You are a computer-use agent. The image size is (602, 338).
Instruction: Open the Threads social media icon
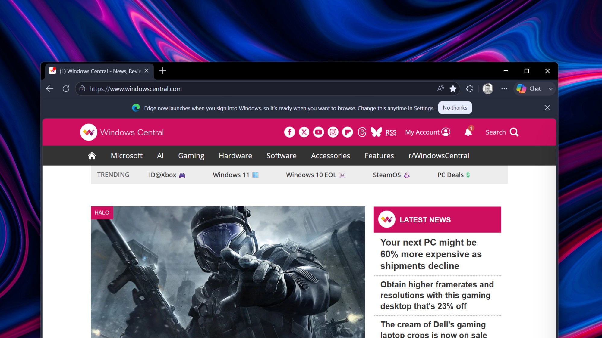pyautogui.click(x=361, y=132)
